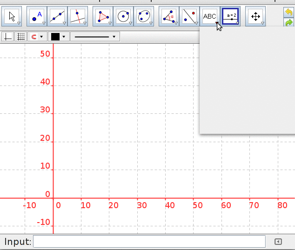Screen dimensions: 295x250
Task: Select Circle with Center through Point tool
Action: [123, 16]
